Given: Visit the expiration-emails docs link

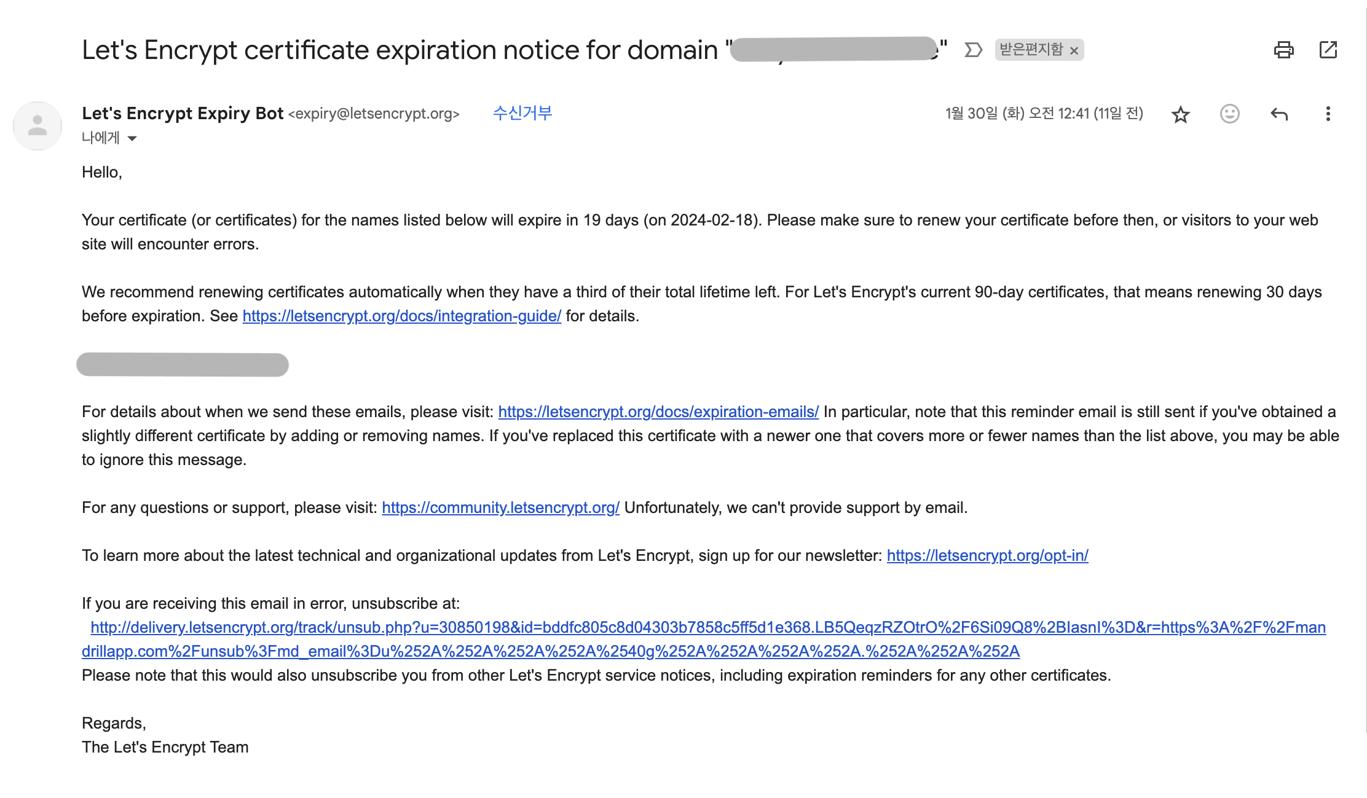Looking at the screenshot, I should pyautogui.click(x=658, y=412).
